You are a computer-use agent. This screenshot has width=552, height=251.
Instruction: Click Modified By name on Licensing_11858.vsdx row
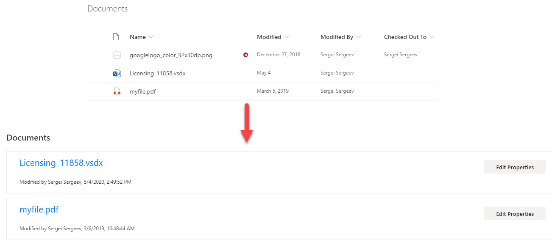(x=337, y=73)
